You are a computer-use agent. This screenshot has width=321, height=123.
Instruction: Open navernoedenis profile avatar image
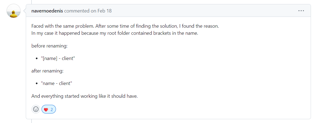(14, 11)
